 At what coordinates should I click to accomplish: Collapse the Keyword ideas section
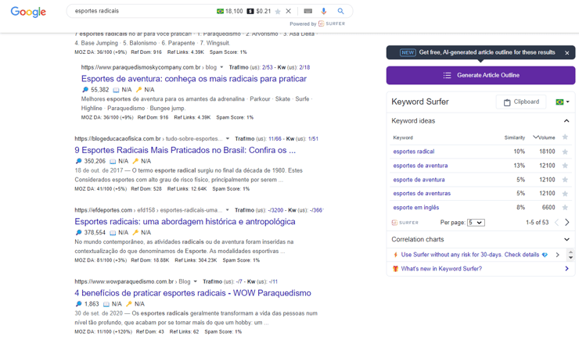[x=566, y=121]
